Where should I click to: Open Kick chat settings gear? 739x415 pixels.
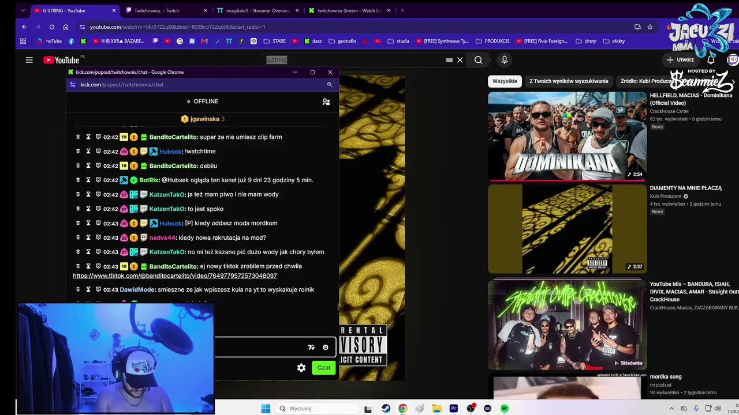(x=301, y=368)
